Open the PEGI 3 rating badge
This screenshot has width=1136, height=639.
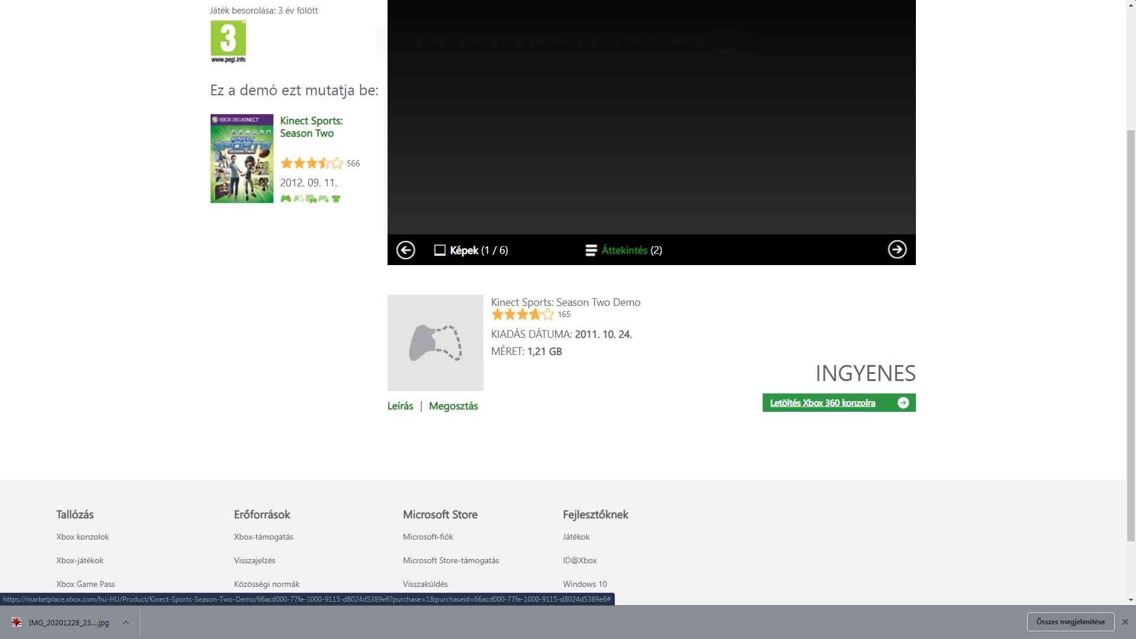click(228, 41)
